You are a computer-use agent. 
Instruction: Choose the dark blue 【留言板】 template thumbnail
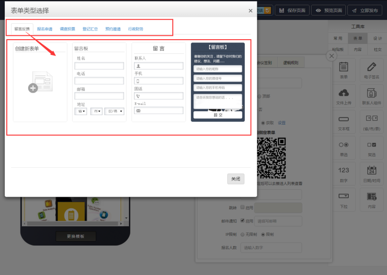pos(218,82)
